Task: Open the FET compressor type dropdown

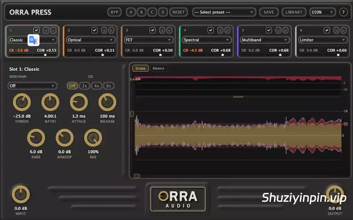Action: (x=149, y=40)
